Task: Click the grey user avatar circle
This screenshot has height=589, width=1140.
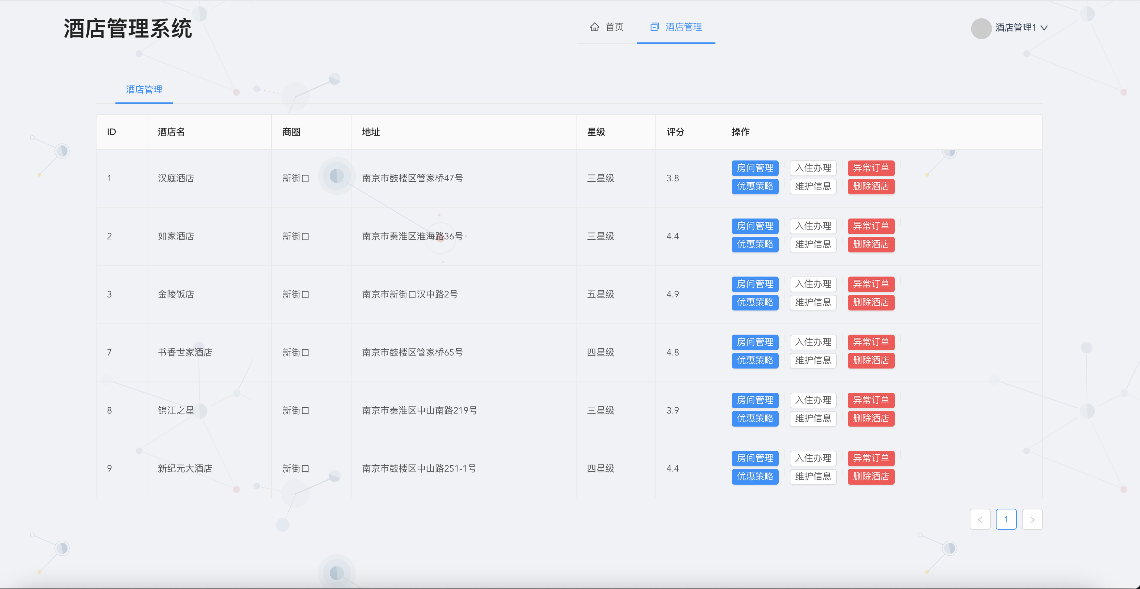Action: coord(981,28)
